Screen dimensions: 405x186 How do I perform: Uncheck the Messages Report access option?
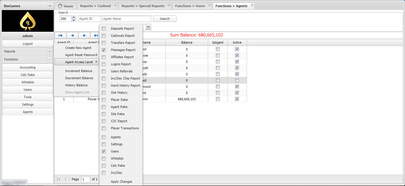[x=103, y=50]
